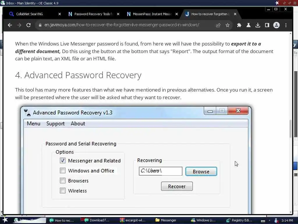Screen dimensions: 298x224
Task: Minimize the browser window
Action: click(269, 9)
